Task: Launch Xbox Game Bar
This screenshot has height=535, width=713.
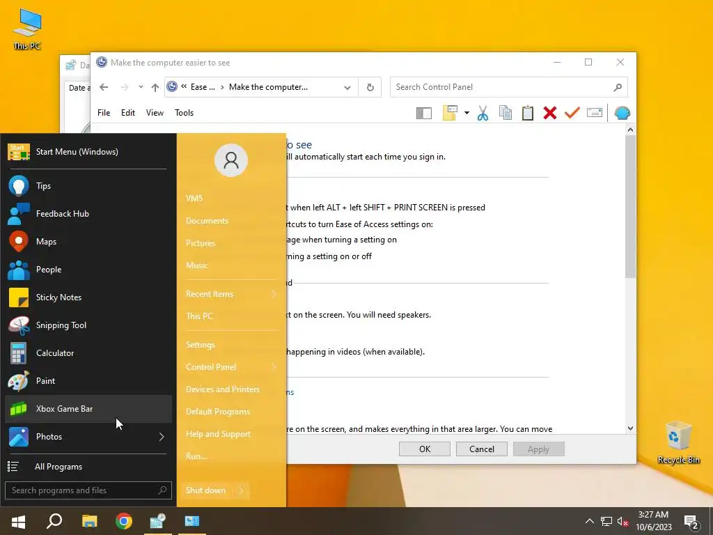Action: [88, 408]
